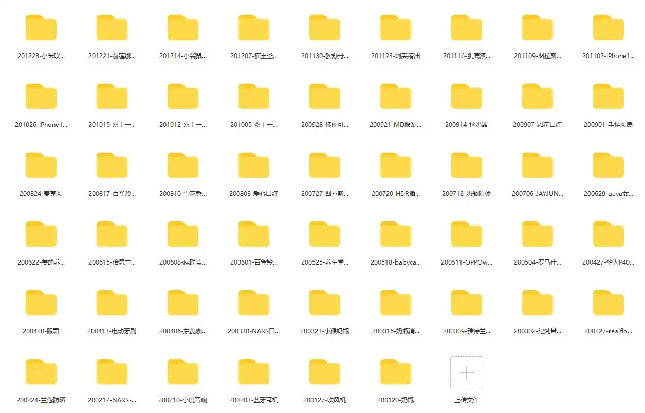Open the 200203-蓝牙耳机 folder icon
The height and width of the screenshot is (413, 645).
click(x=253, y=372)
